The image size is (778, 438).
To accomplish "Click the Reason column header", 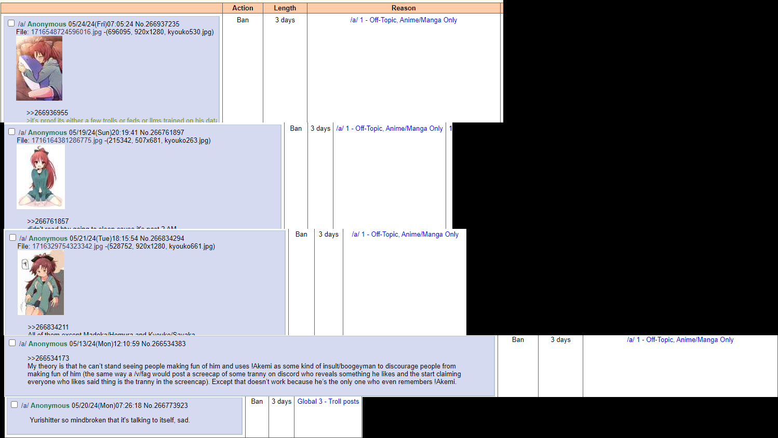I will (404, 8).
